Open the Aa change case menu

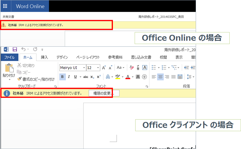(x=120, y=68)
